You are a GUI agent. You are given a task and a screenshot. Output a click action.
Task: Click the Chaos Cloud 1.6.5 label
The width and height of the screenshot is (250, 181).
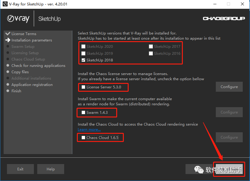click(102, 137)
